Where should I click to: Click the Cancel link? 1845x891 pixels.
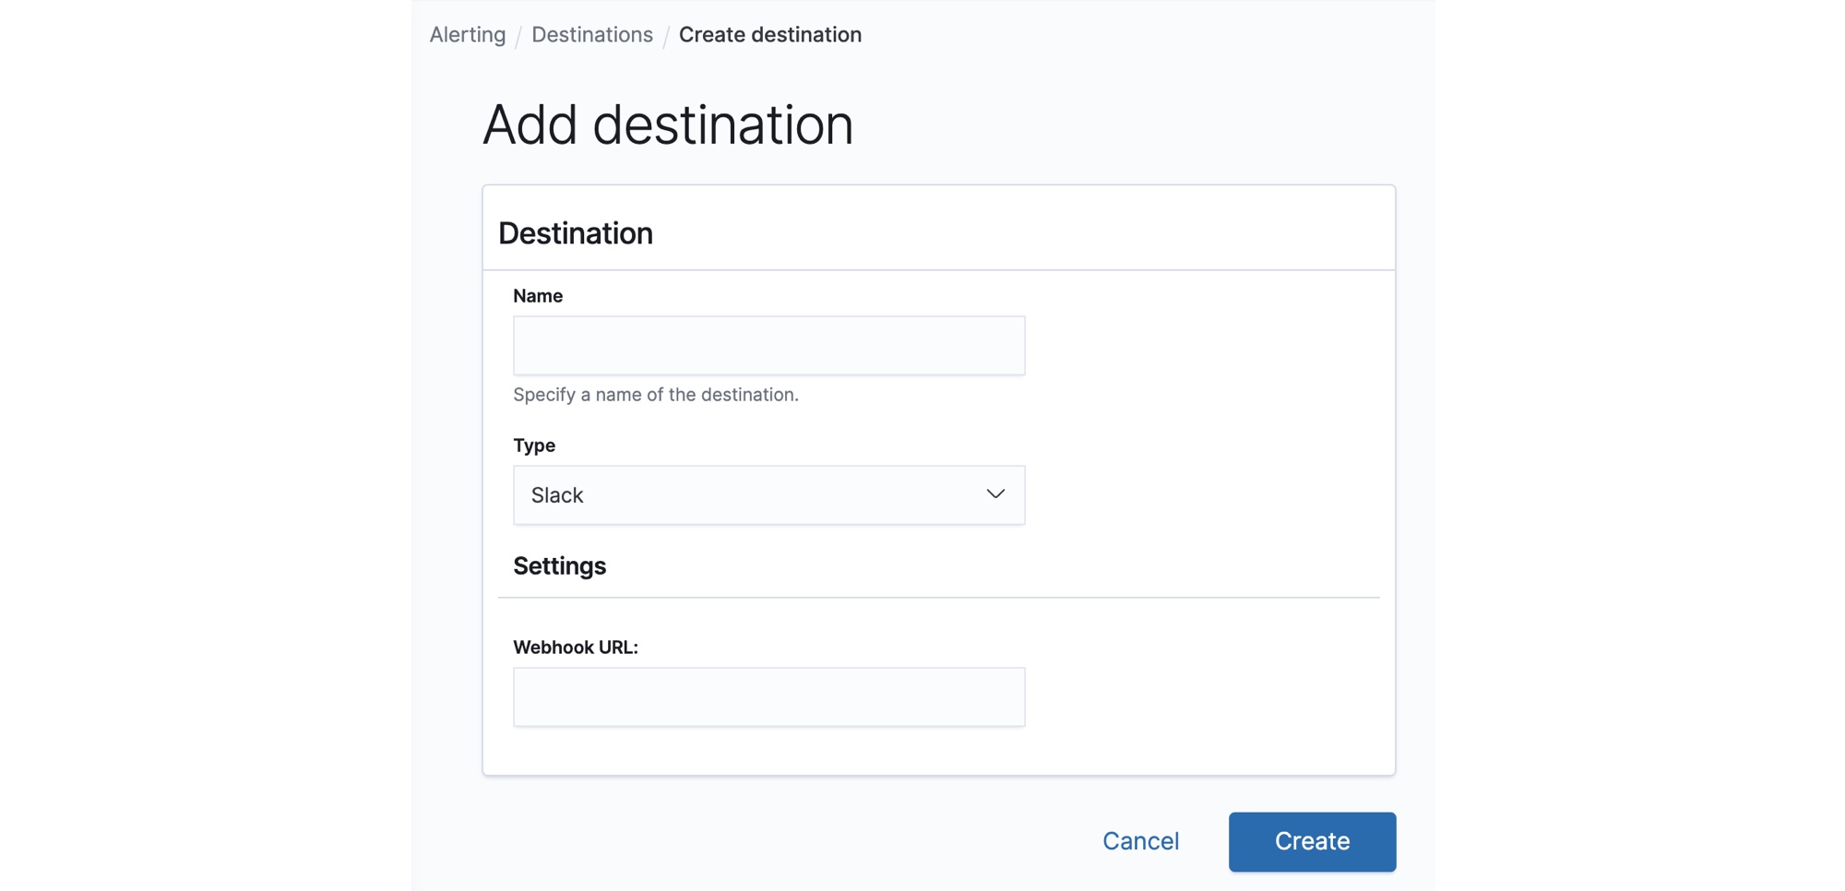pyautogui.click(x=1140, y=841)
